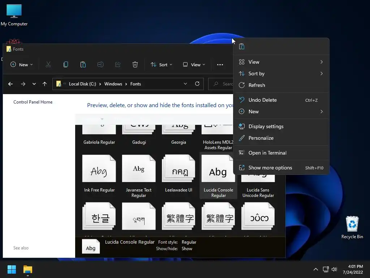Click Show more options entry
This screenshot has height=278, width=370.
[x=281, y=168]
